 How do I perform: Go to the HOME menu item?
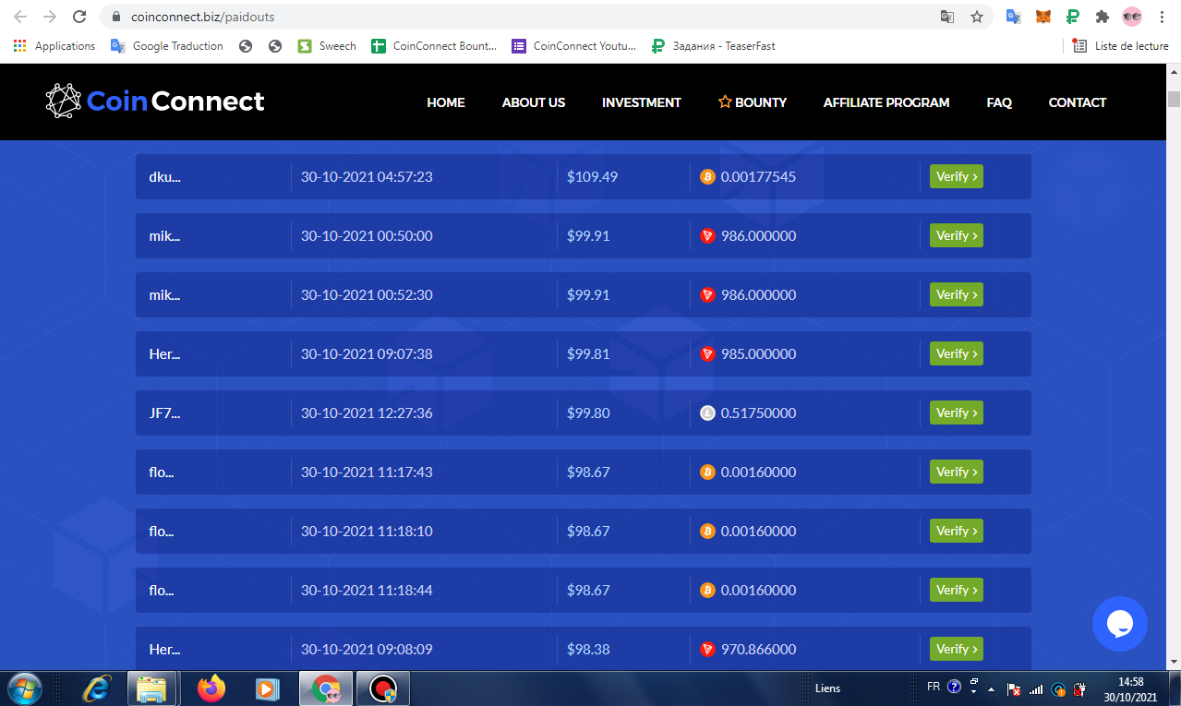tap(446, 102)
